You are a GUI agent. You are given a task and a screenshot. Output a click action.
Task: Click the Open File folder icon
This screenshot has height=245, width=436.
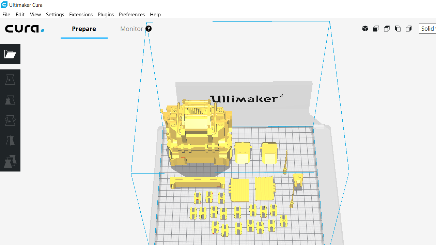[10, 54]
